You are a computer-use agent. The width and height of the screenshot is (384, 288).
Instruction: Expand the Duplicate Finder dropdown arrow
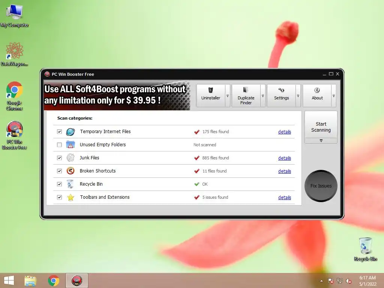[x=263, y=96]
